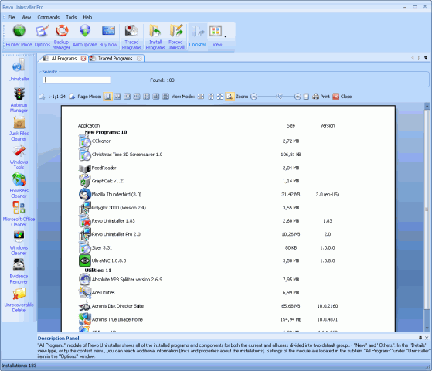Open Evidence Remover in the sidebar
Image resolution: width=432 pixels, height=371 pixels.
19,271
